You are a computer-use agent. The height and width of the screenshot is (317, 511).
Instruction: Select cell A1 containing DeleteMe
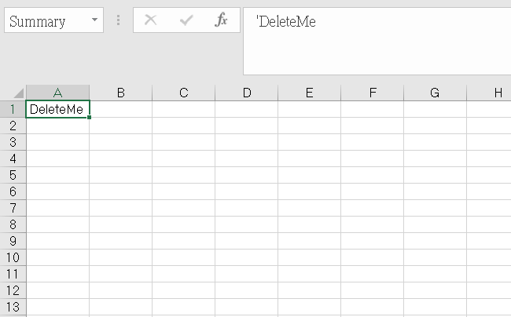57,109
